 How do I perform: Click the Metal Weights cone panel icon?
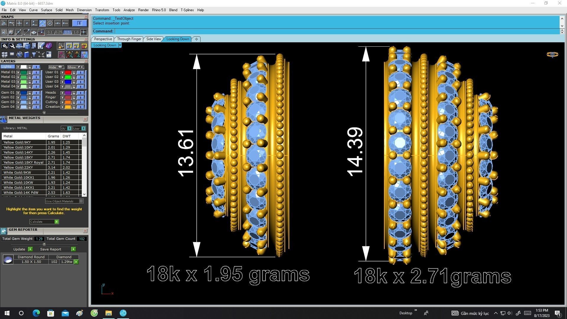tap(4, 119)
